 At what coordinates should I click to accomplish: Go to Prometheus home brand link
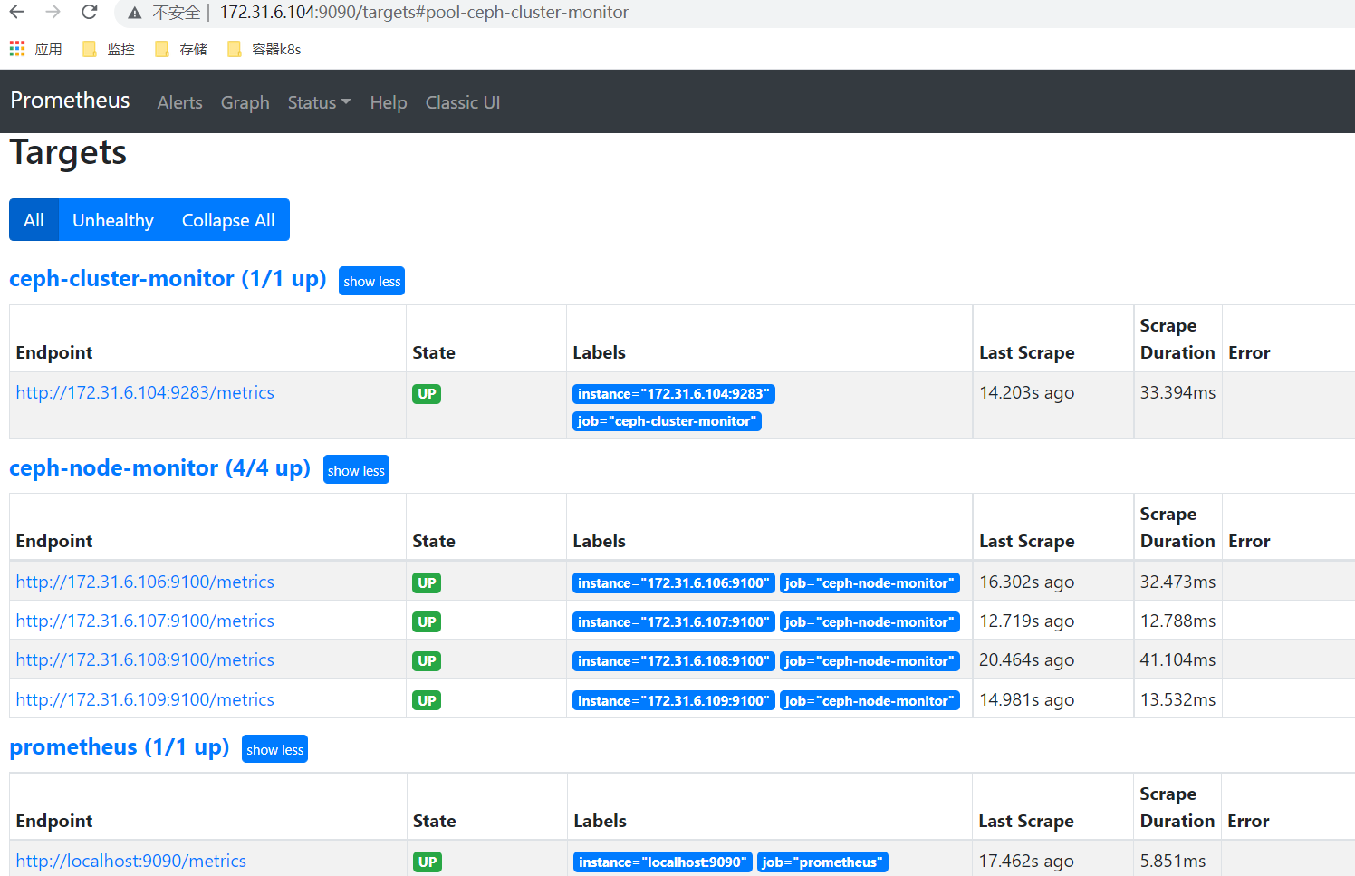pyautogui.click(x=70, y=101)
